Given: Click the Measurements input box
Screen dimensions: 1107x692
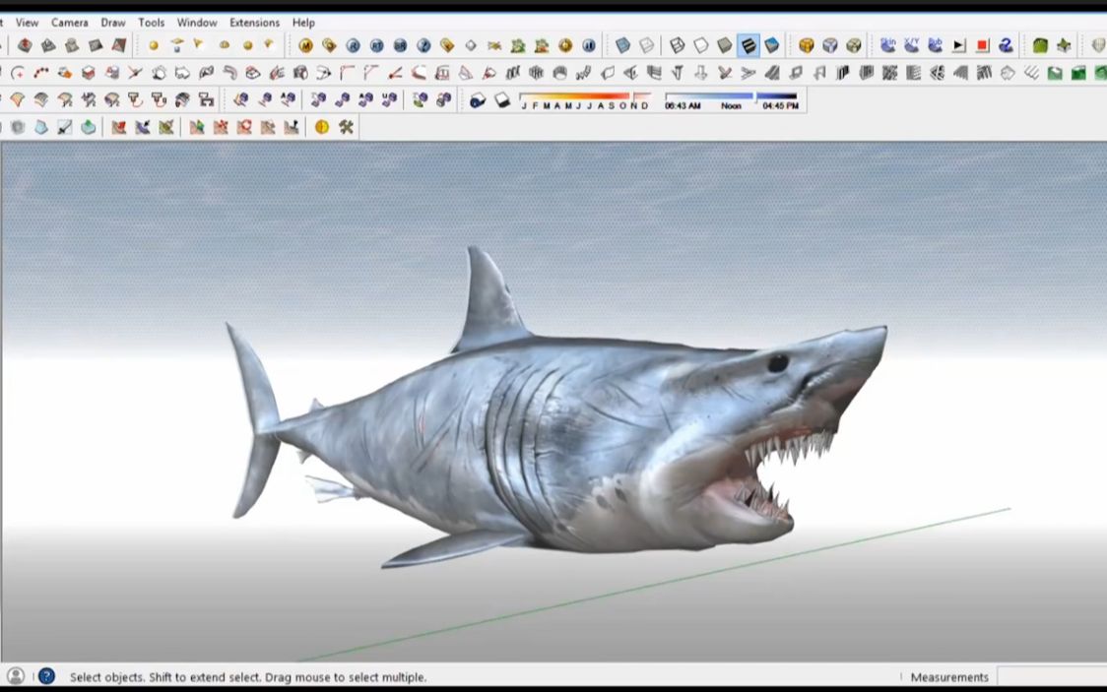Looking at the screenshot, I should click(1052, 676).
